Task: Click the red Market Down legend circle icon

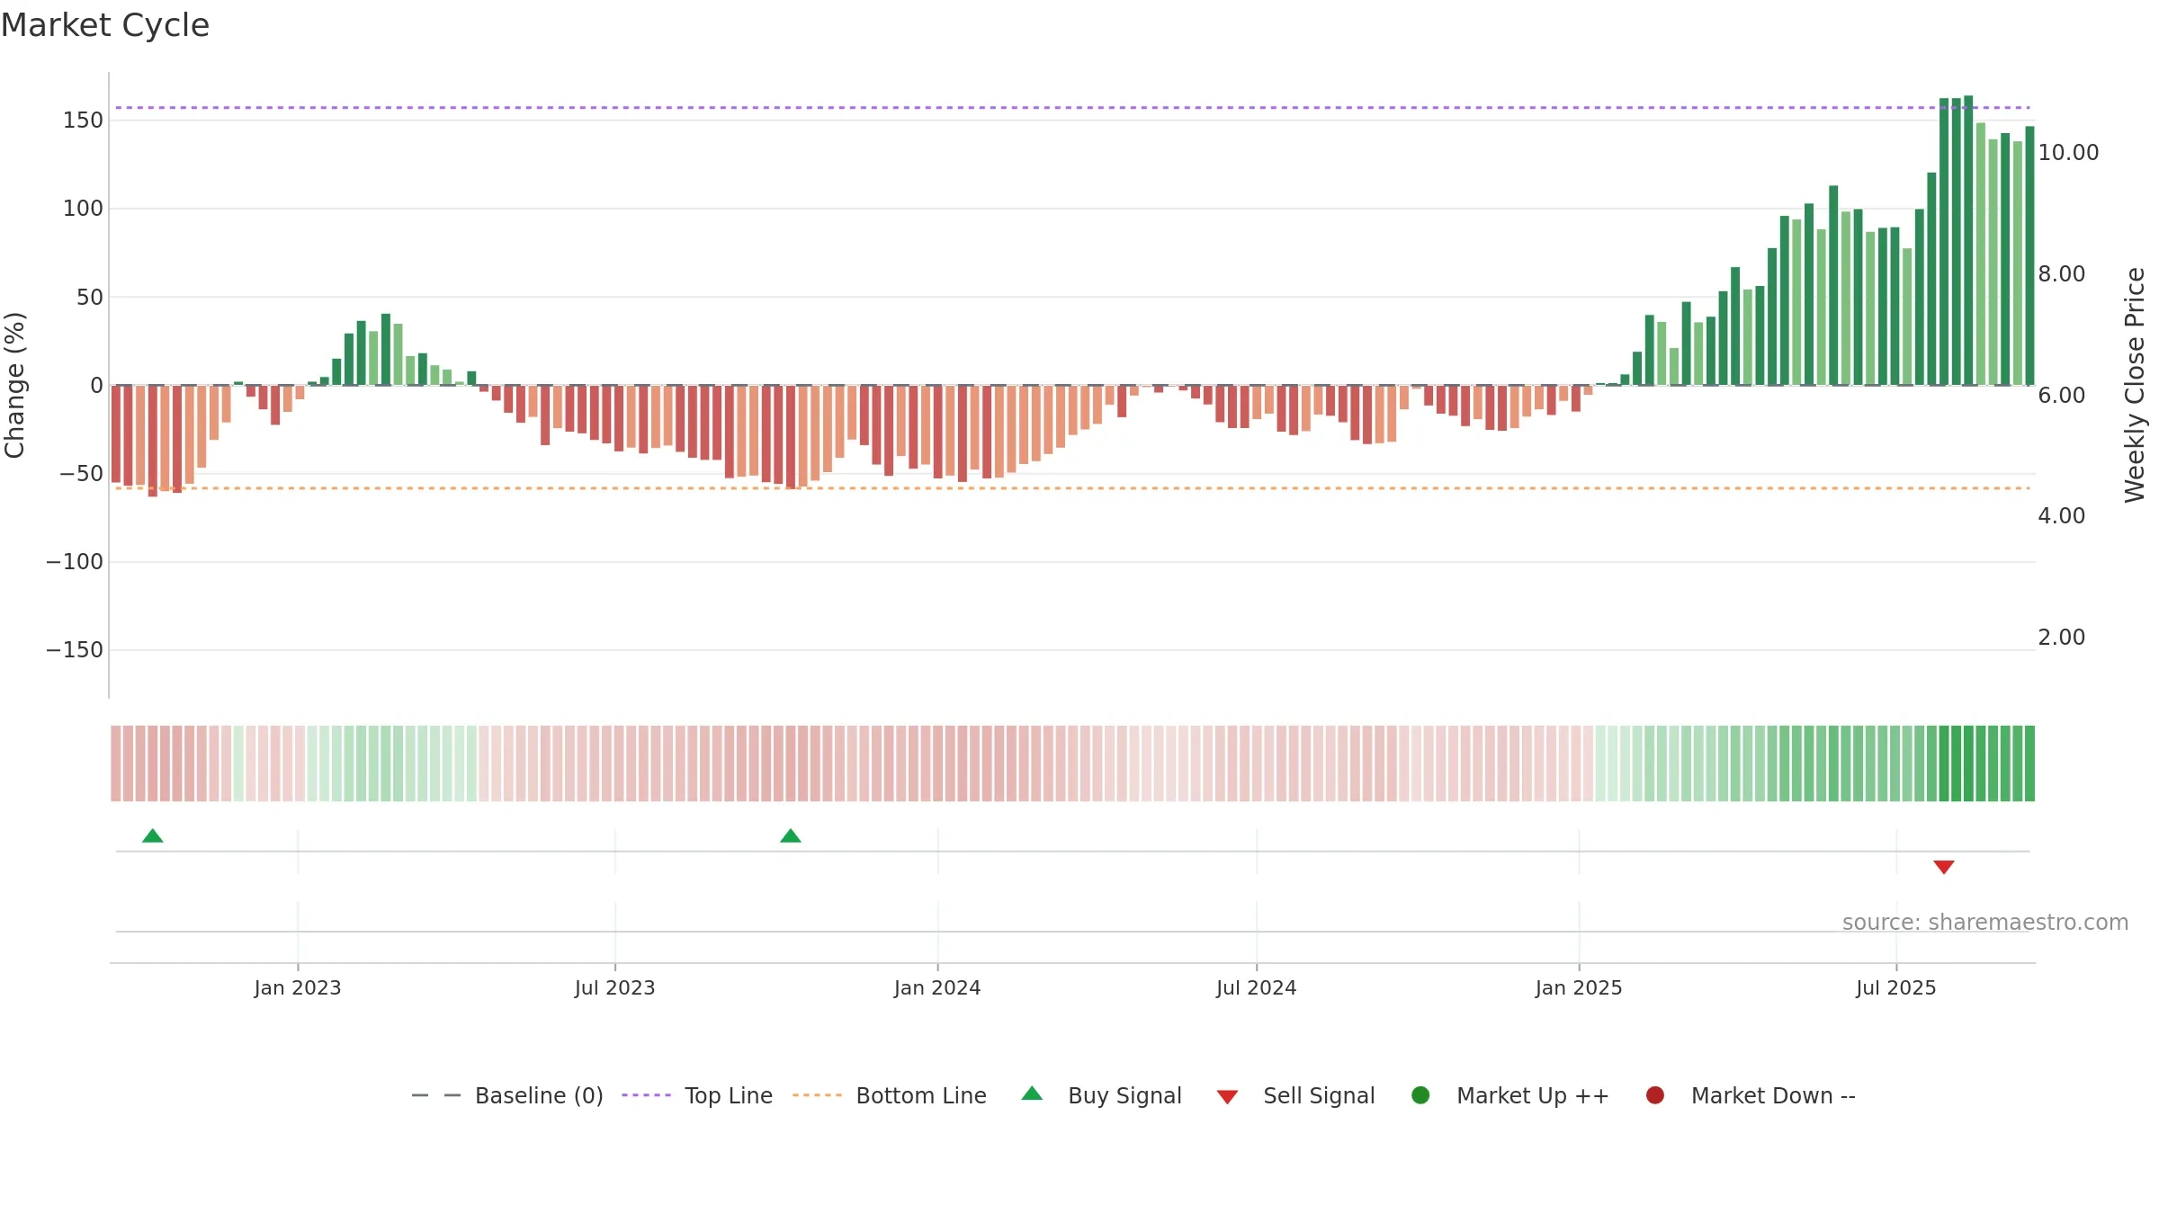Action: point(1655,1095)
